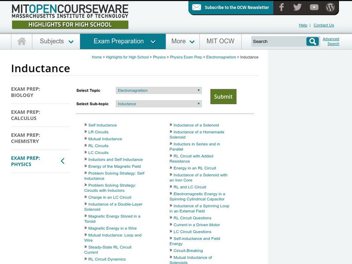Open the Select Topic dropdown
The height and width of the screenshot is (264, 352).
pos(158,90)
